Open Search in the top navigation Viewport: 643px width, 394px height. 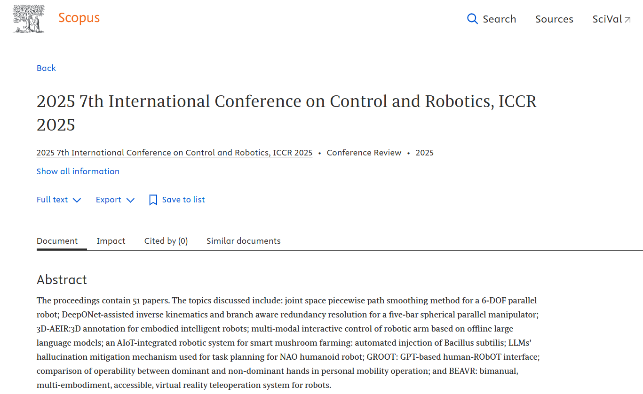499,19
